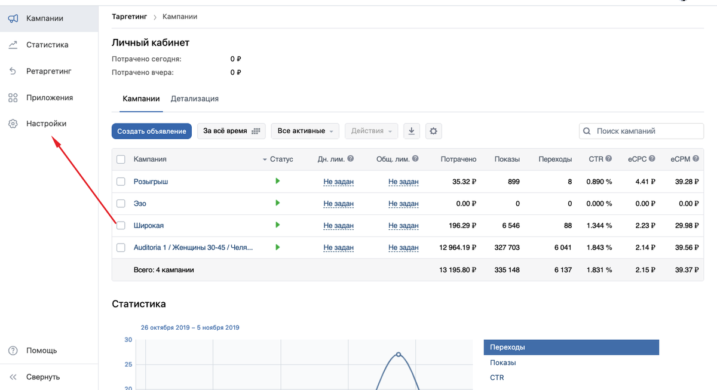Select the Переходы chart metric
This screenshot has width=717, height=390.
point(571,347)
